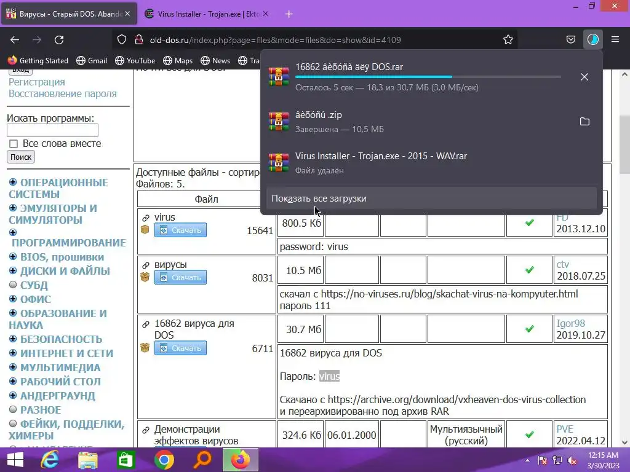630x472 pixels.
Task: Expand ЭМУЛЯТОРЫ И СИМУЛЯТОРЫ category
Action: pos(13,208)
